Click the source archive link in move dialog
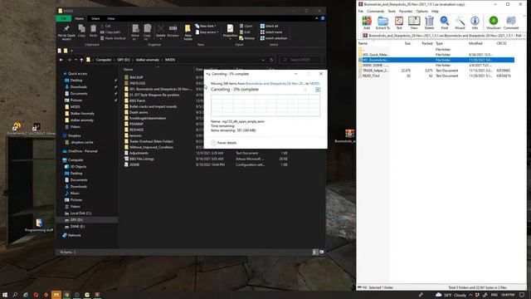The width and height of the screenshot is (531, 299). [275, 83]
